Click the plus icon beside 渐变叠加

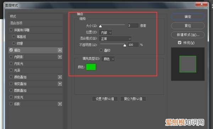click(x=60, y=84)
